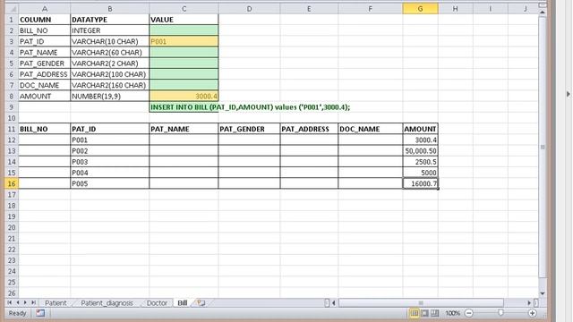Viewport: 573px width, 322px height.
Task: Click the COLUMN header cell
Action: pos(44,20)
